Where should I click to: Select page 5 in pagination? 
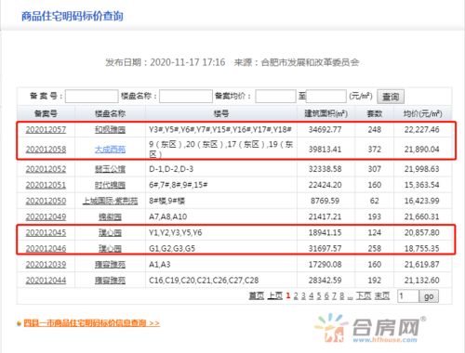pyautogui.click(x=319, y=295)
